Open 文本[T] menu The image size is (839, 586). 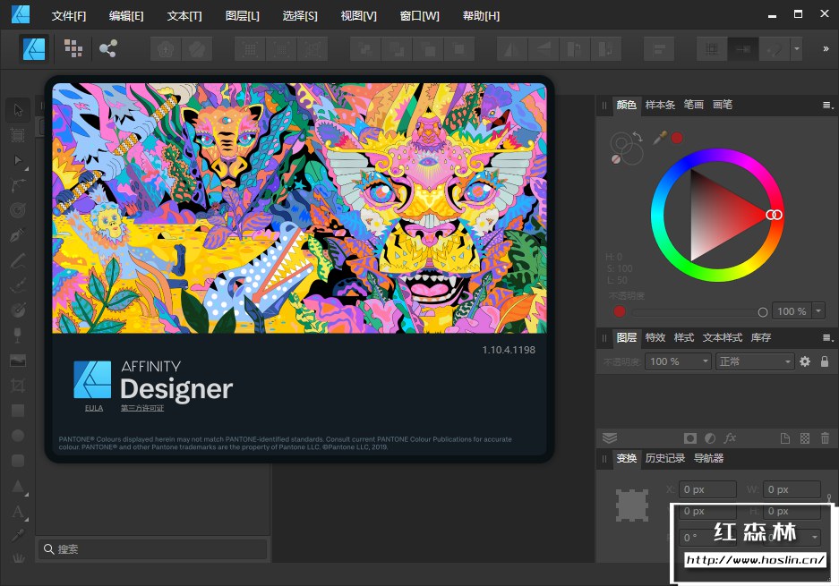pyautogui.click(x=184, y=16)
